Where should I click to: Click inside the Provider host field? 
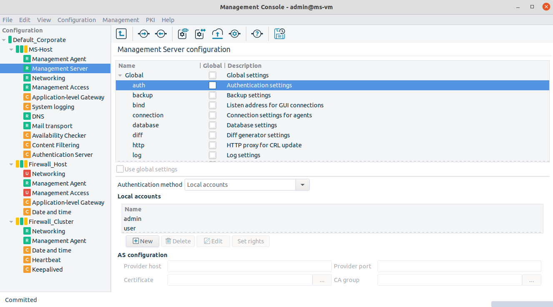(249, 266)
